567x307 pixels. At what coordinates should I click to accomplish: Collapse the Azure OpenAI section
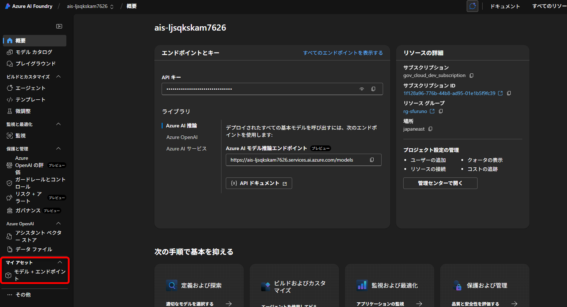pos(58,224)
